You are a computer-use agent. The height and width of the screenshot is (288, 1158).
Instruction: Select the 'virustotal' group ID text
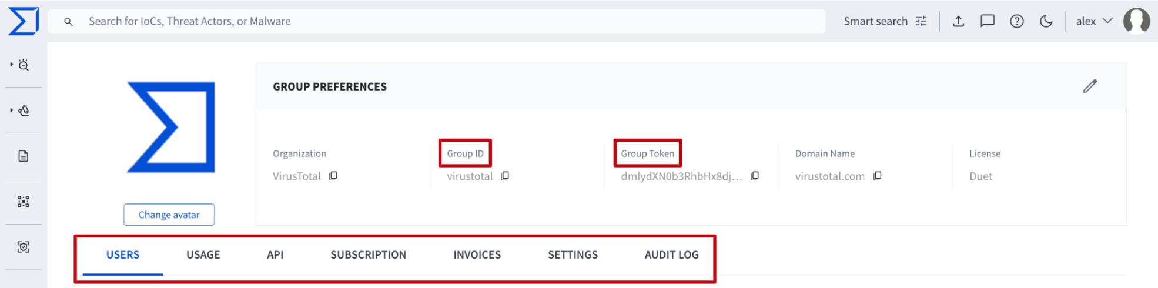click(470, 176)
